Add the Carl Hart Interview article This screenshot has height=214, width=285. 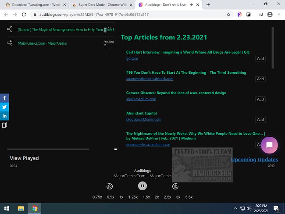(x=260, y=59)
